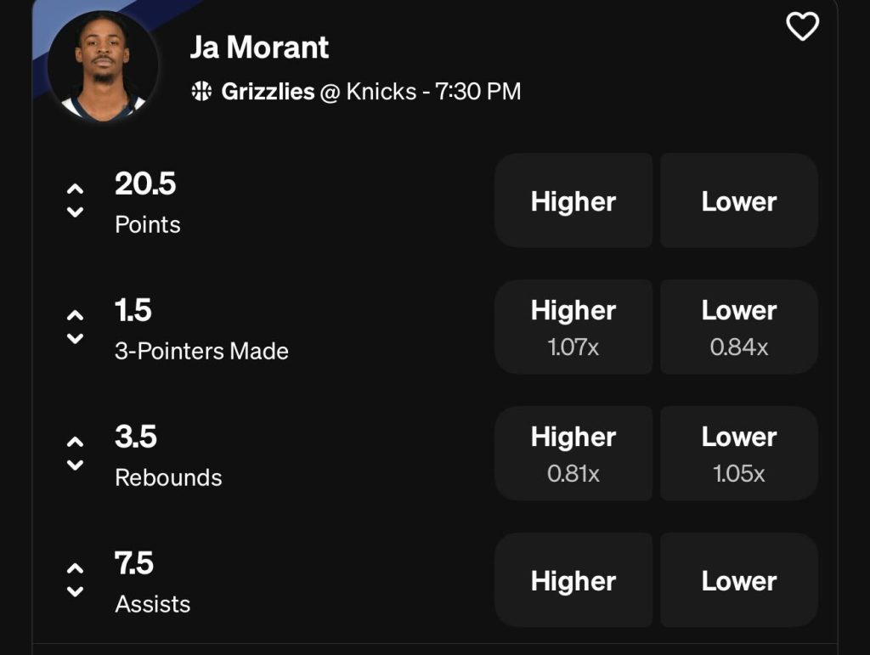Click the basketball league icon
The height and width of the screenshot is (655, 870).
[x=201, y=91]
